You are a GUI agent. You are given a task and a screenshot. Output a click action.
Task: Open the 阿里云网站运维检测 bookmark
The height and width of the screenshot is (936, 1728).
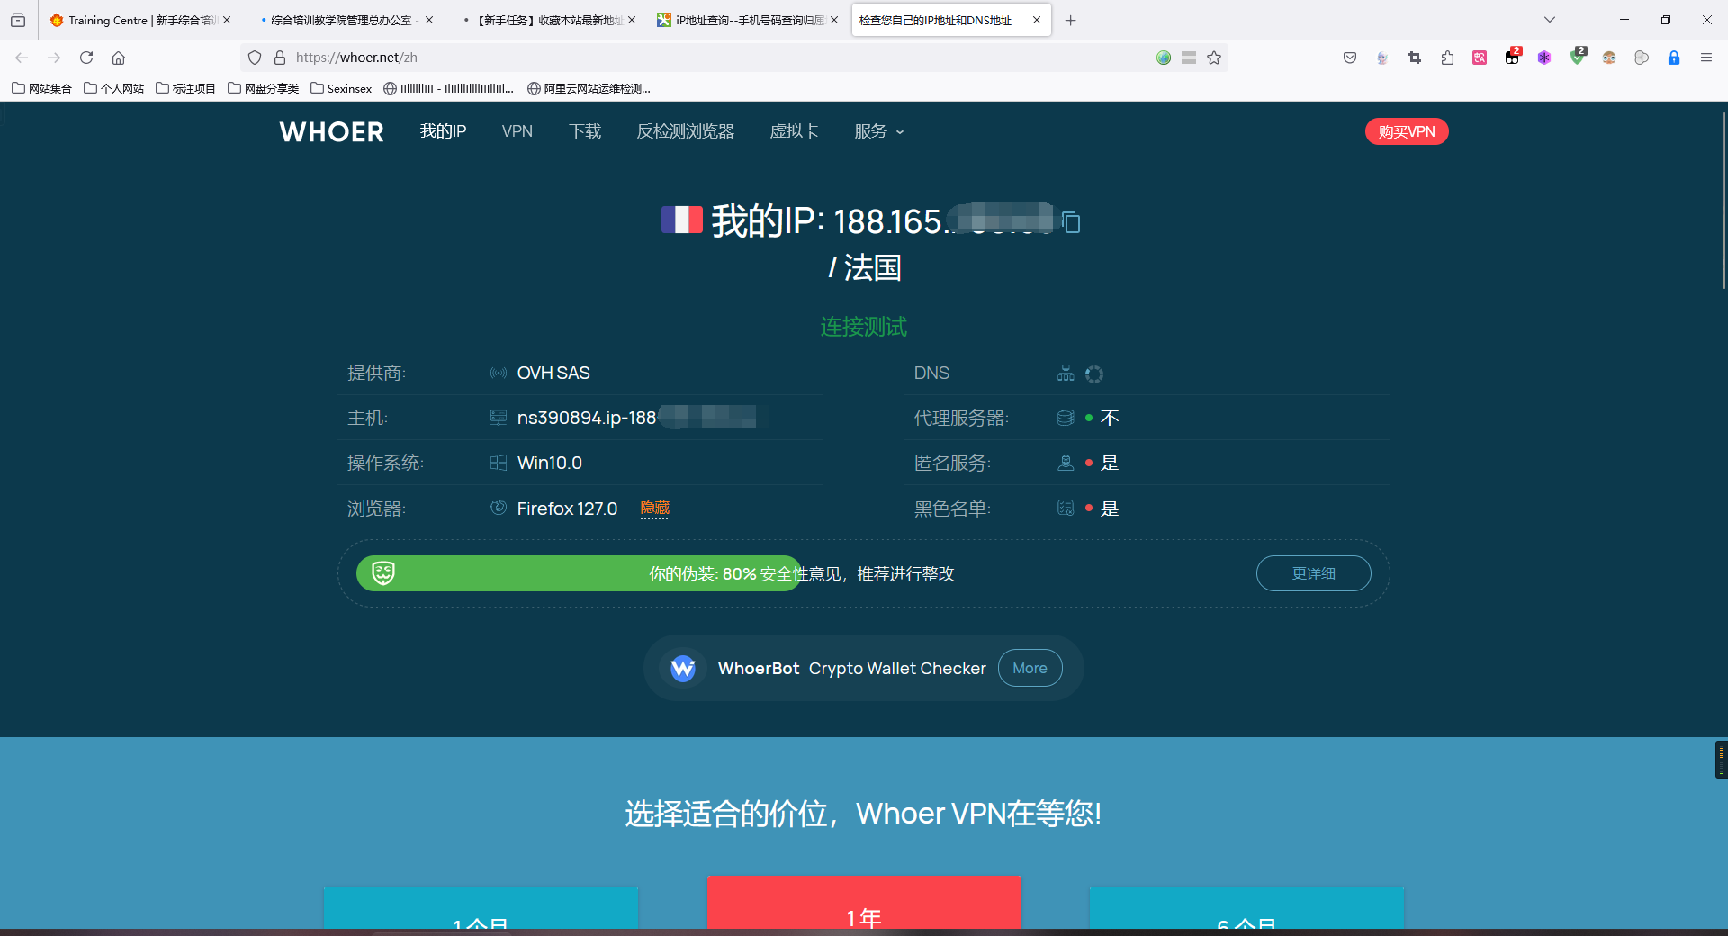[589, 88]
